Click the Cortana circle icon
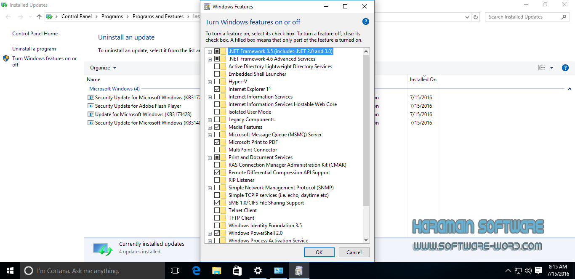This screenshot has width=575, height=279. [28, 271]
